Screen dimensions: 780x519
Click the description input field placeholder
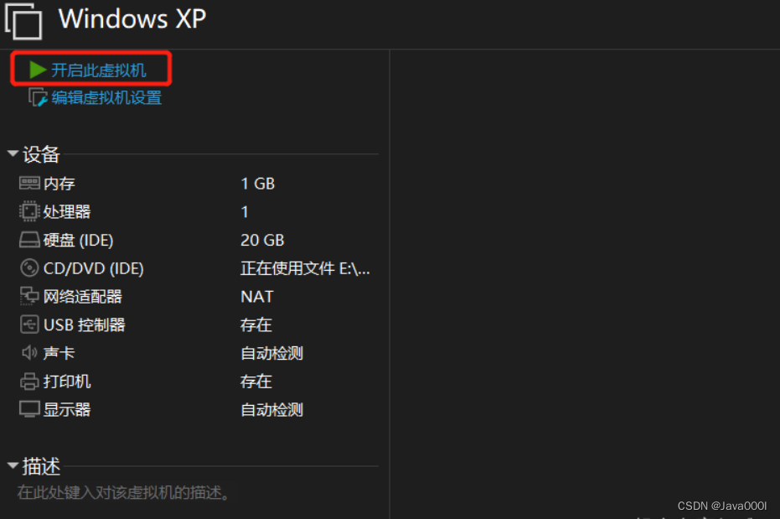pyautogui.click(x=123, y=493)
